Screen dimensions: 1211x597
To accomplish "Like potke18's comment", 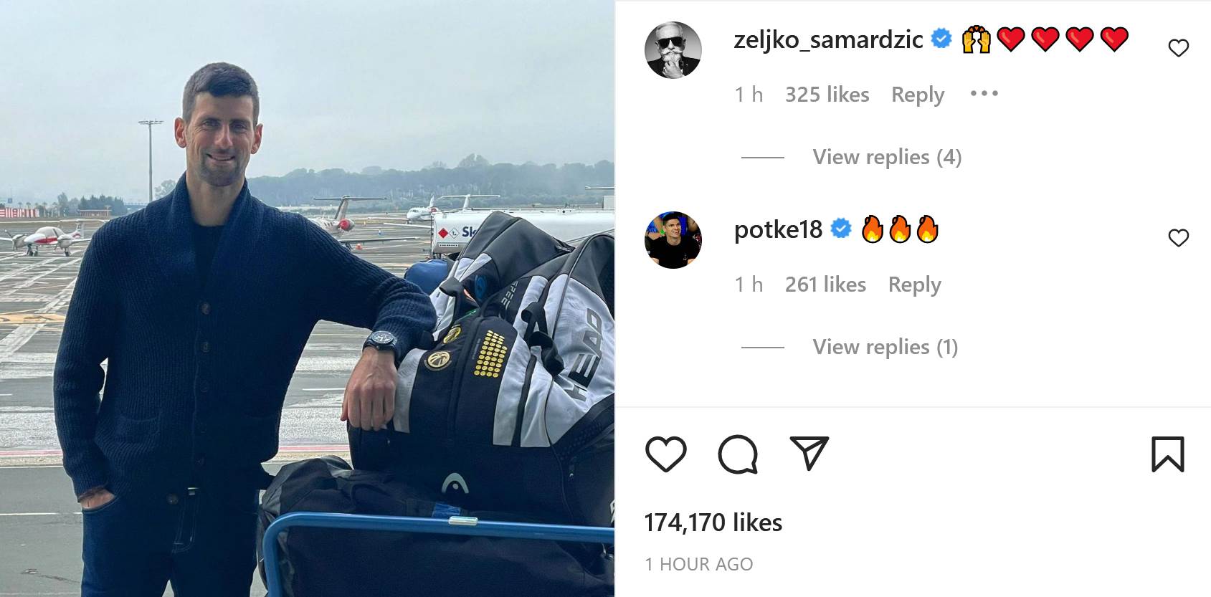I will pyautogui.click(x=1178, y=238).
